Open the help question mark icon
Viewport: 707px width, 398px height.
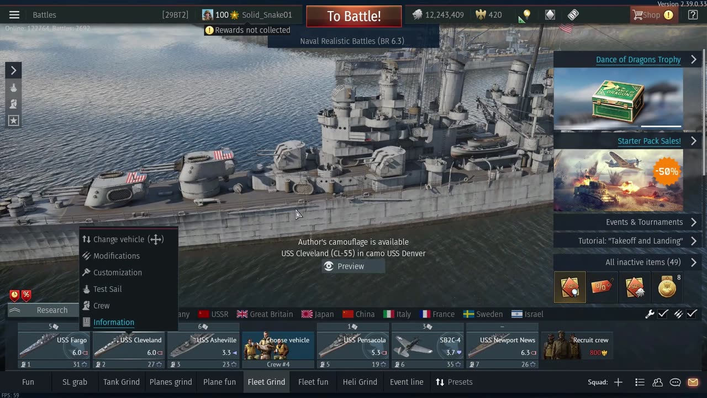(693, 15)
